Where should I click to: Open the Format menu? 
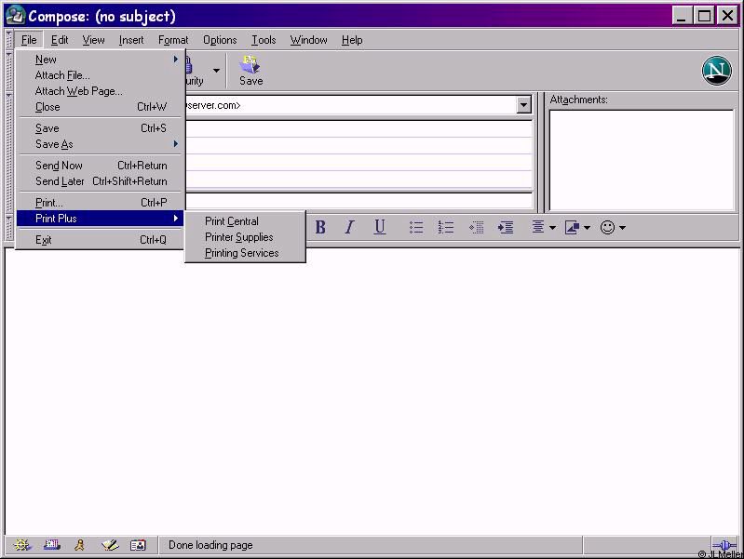[172, 40]
